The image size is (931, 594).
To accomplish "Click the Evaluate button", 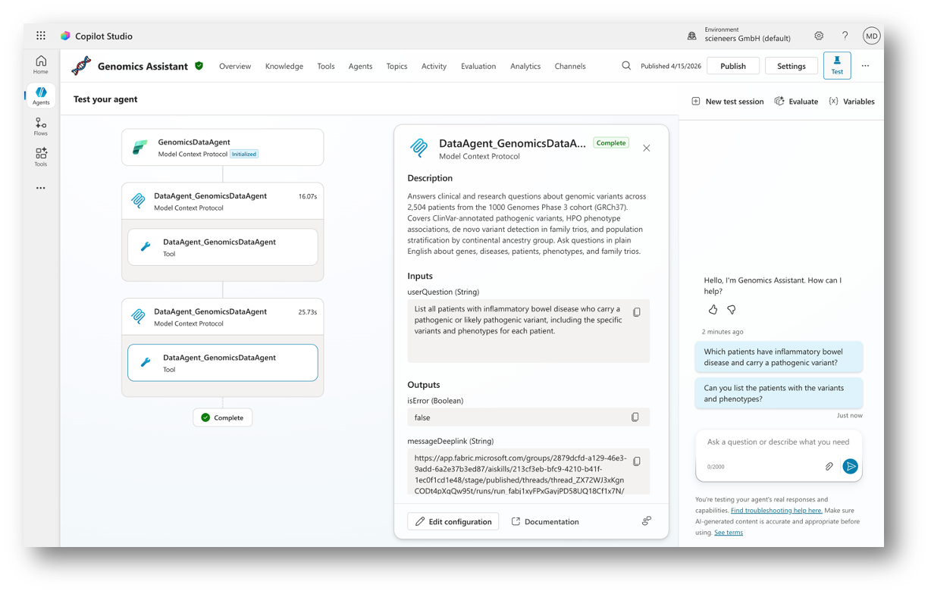I will (796, 102).
